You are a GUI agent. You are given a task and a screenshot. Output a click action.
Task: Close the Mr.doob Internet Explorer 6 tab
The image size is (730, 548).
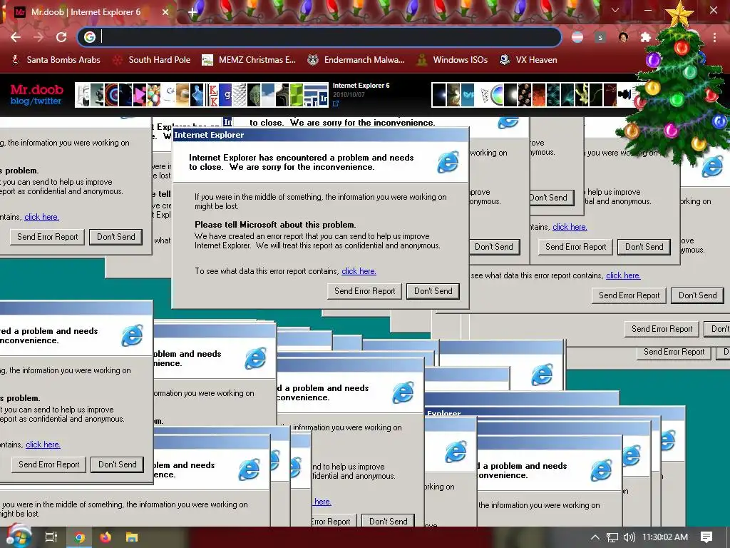coord(165,12)
